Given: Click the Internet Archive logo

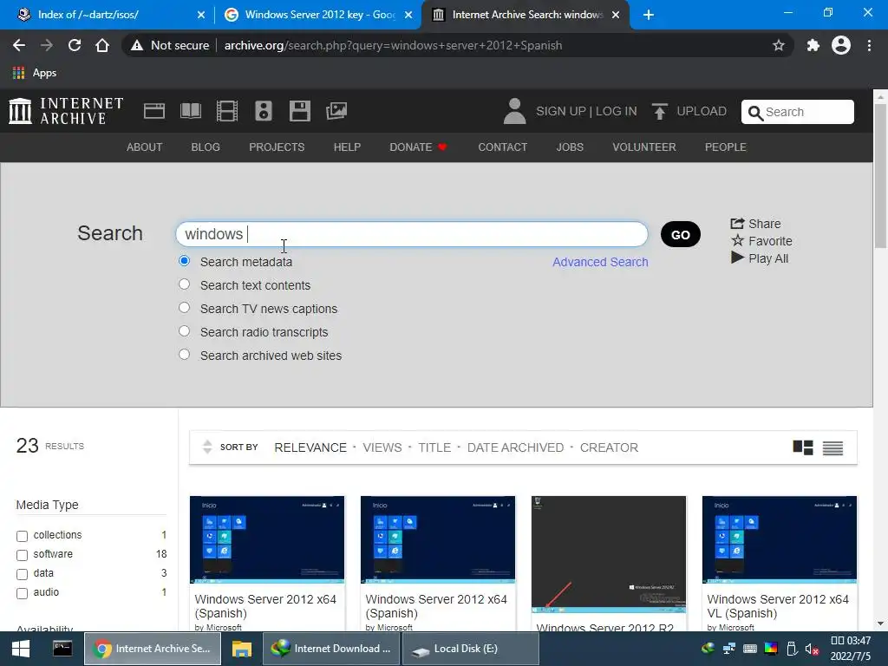Looking at the screenshot, I should (66, 111).
